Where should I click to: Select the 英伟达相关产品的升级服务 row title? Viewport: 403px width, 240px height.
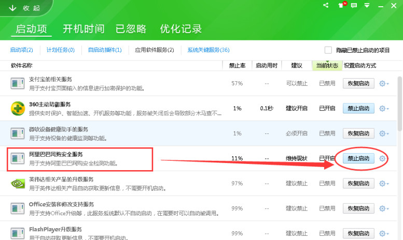click(x=61, y=179)
